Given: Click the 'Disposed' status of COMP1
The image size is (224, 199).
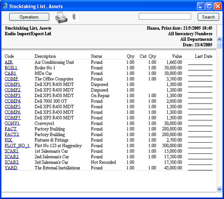Looking at the screenshot, I should click(x=100, y=84).
